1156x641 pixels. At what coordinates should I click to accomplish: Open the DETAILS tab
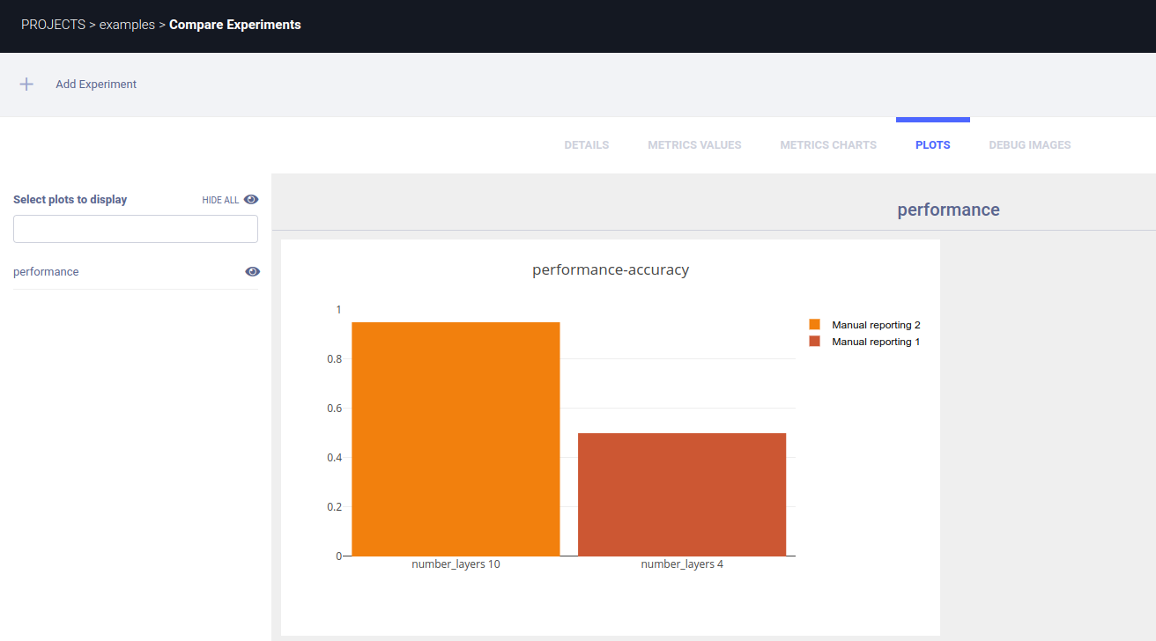pyautogui.click(x=586, y=145)
